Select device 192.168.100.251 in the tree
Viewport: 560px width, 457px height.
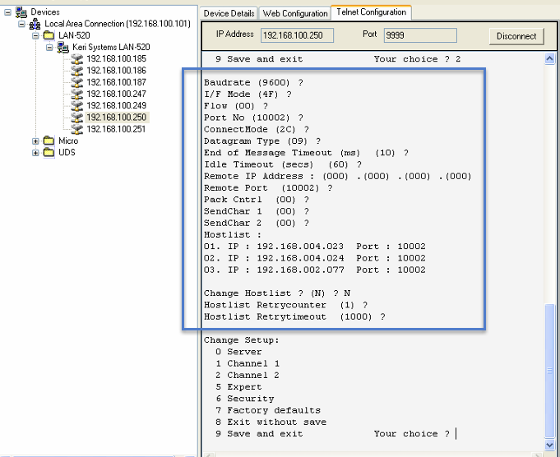pyautogui.click(x=116, y=129)
